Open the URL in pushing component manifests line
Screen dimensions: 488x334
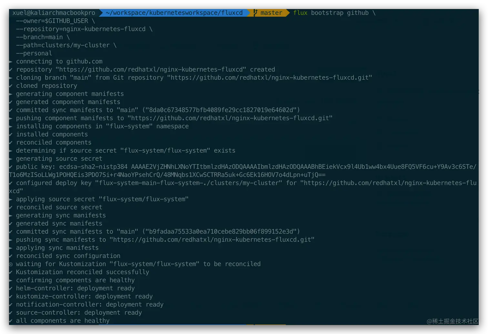pos(230,118)
